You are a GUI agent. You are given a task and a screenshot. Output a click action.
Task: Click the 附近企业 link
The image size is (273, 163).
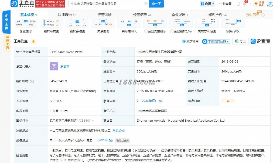click(x=119, y=131)
